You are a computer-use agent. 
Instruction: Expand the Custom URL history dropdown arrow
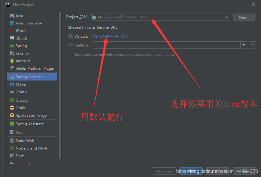244,45
